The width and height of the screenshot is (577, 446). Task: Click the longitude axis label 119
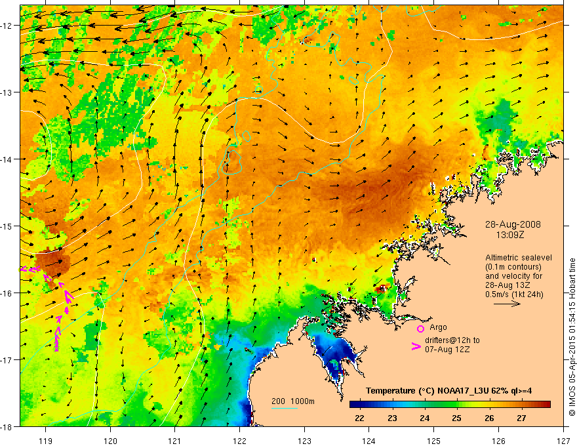[46, 441]
